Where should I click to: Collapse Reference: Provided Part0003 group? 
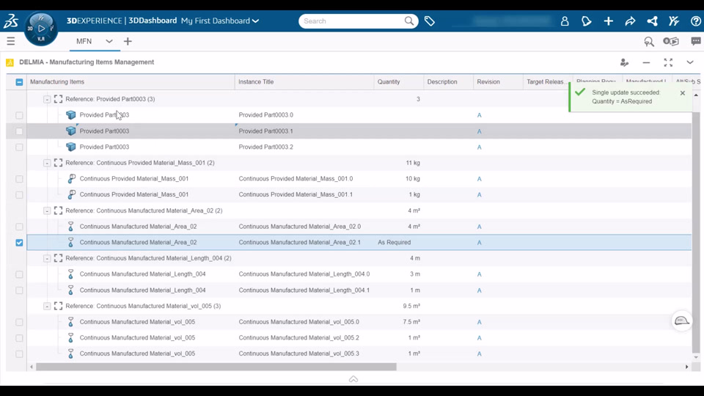click(47, 99)
